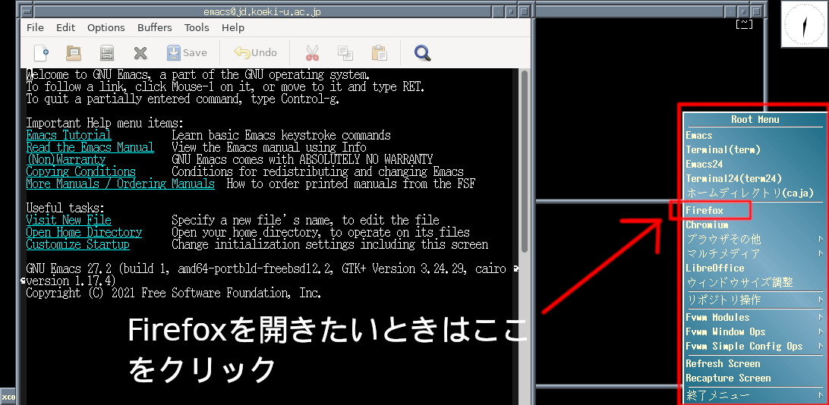The image size is (829, 405).
Task: Click the Cut scissors icon
Action: (x=312, y=53)
